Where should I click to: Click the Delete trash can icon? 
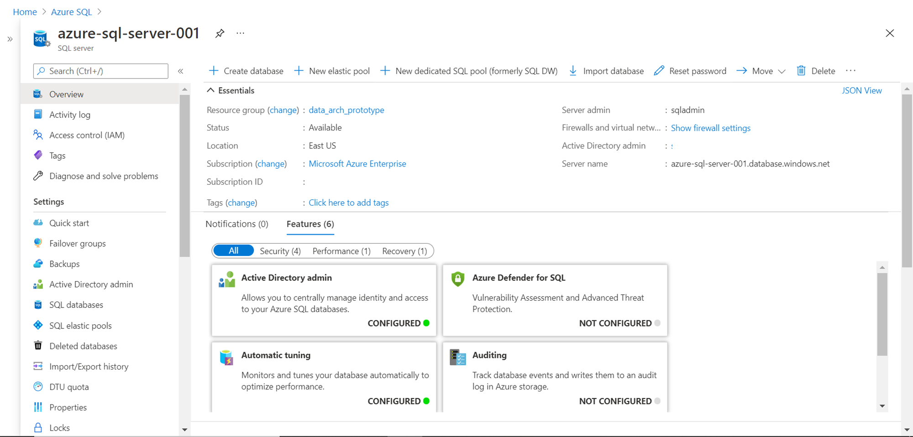click(801, 71)
